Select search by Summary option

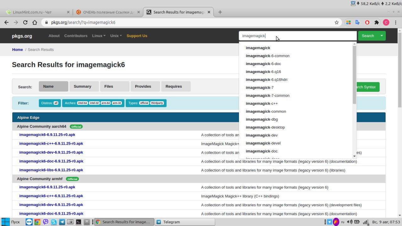click(x=84, y=86)
